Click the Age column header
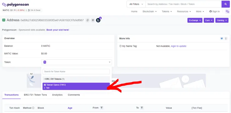The image size is (231, 113). coord(70,108)
